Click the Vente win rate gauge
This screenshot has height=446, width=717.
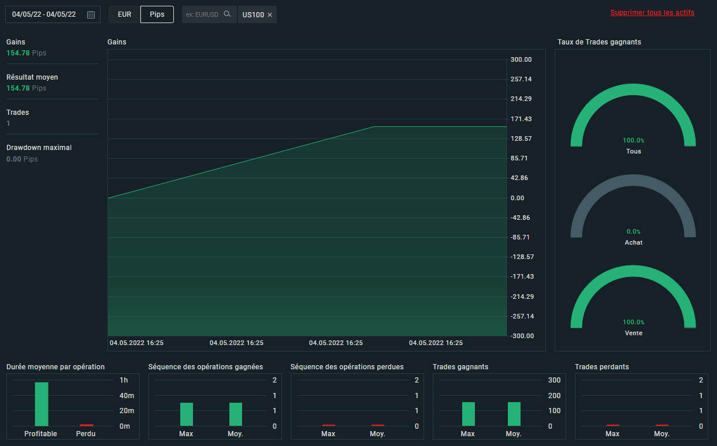click(633, 297)
